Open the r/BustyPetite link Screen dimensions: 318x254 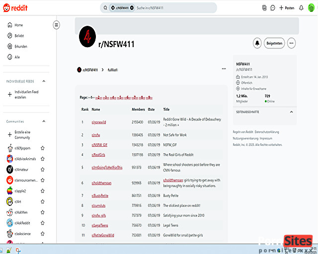click(100, 195)
